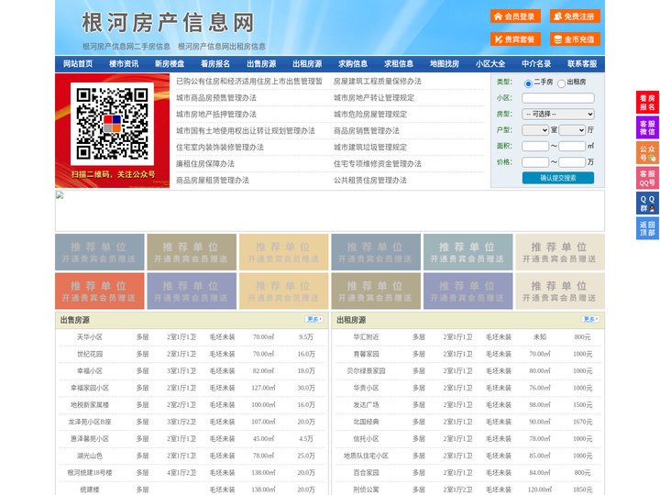Viewport: 660px width, 495px height.
Task: Click 更多 in 出租房源 header
Action: pos(590,320)
